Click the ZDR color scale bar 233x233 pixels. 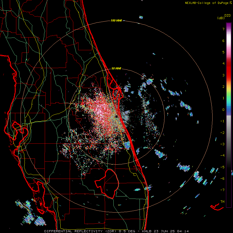pos(229,115)
